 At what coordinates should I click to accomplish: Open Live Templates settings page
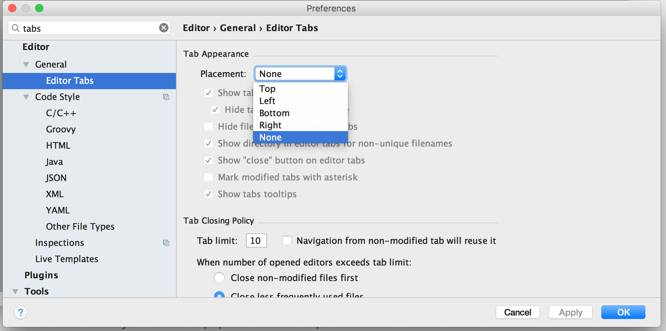click(67, 259)
